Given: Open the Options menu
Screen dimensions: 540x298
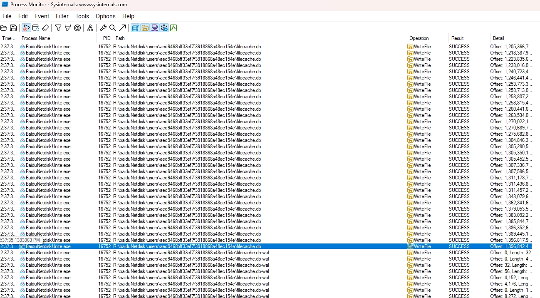Looking at the screenshot, I should point(106,16).
